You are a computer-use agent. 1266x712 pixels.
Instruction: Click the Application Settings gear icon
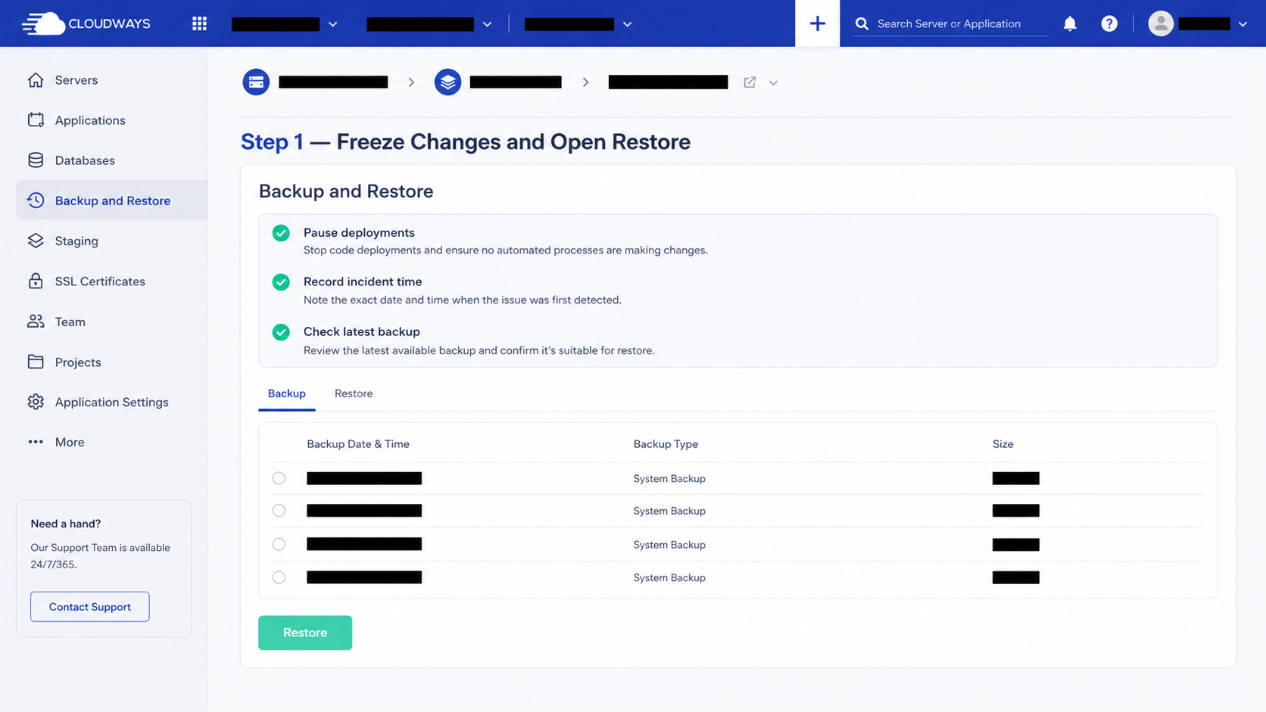(36, 402)
